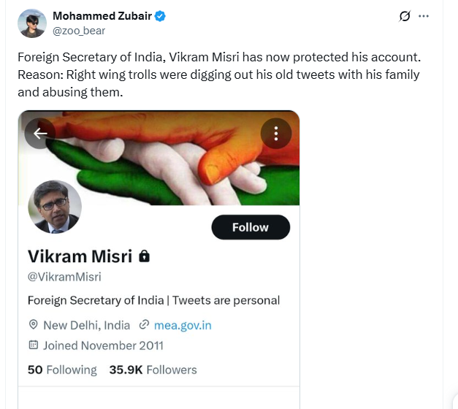Click the calendar icon beside Joined date
458x409 pixels.
(34, 345)
